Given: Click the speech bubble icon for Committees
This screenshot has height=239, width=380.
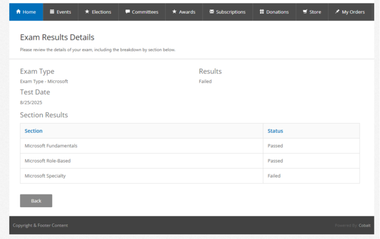Looking at the screenshot, I should point(127,12).
